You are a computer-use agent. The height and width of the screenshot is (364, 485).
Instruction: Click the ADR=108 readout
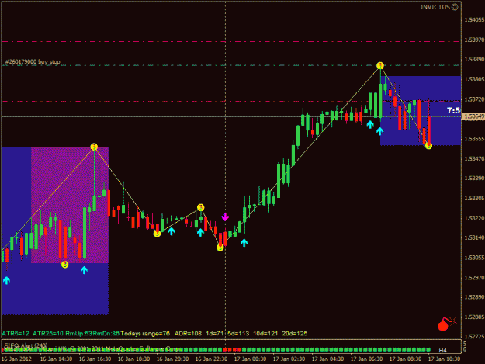pos(188,334)
